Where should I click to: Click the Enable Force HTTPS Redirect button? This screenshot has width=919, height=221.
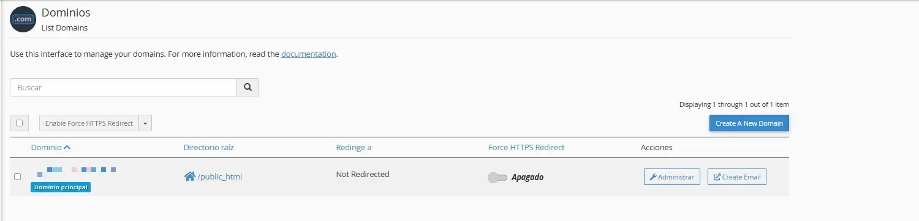pos(89,123)
